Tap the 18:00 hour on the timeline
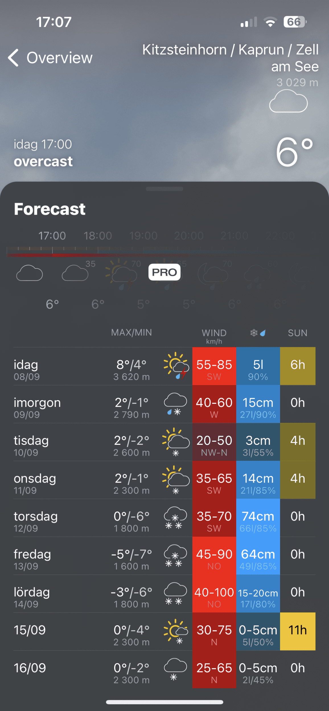The height and width of the screenshot is (711, 329). (x=98, y=236)
